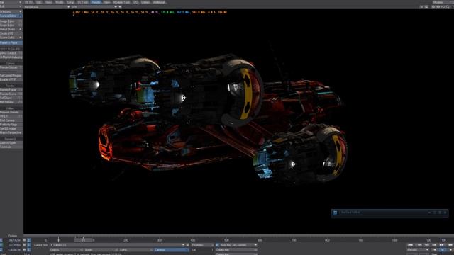454x255 pixels.
Task: Open the Utilities tab
Action: [x=145, y=2]
